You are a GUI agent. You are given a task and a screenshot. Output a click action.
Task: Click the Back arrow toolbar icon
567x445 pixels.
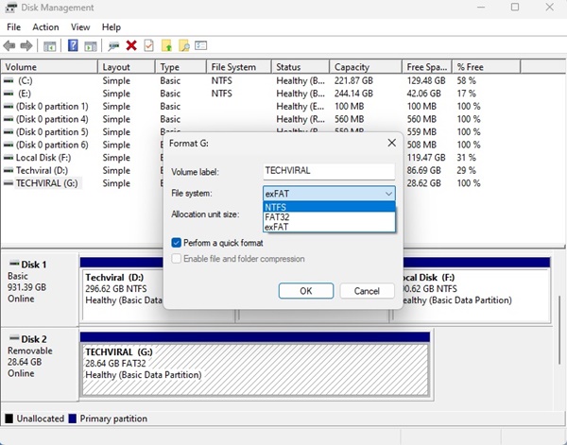10,45
